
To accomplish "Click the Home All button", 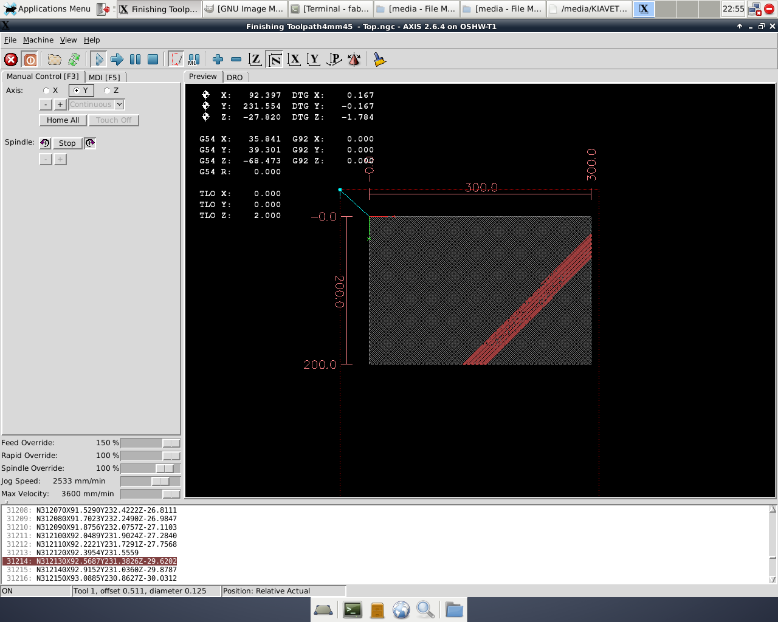I will (x=63, y=120).
